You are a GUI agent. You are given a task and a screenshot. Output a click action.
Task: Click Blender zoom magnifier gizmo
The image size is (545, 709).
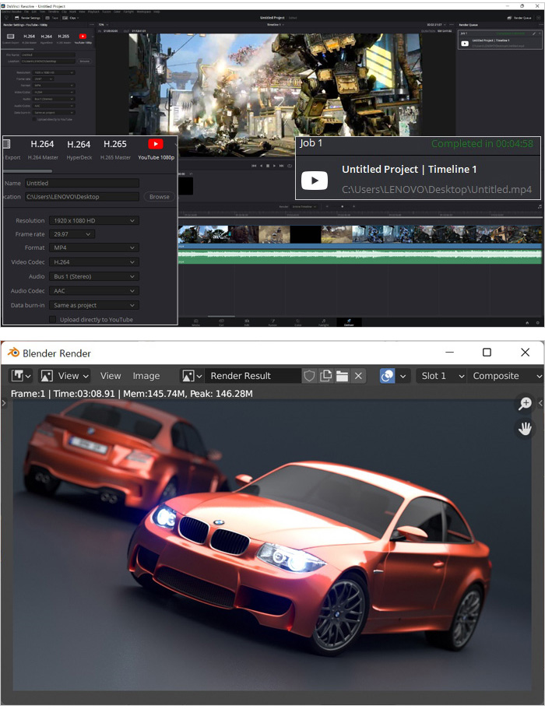tap(525, 403)
